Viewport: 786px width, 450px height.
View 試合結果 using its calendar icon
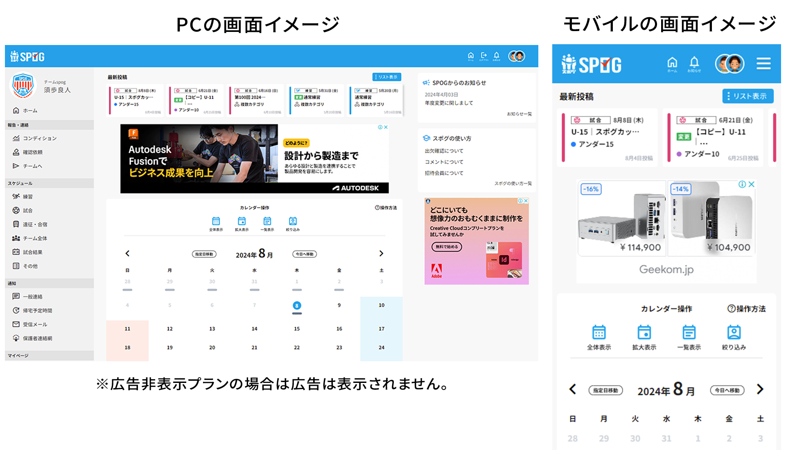point(16,252)
